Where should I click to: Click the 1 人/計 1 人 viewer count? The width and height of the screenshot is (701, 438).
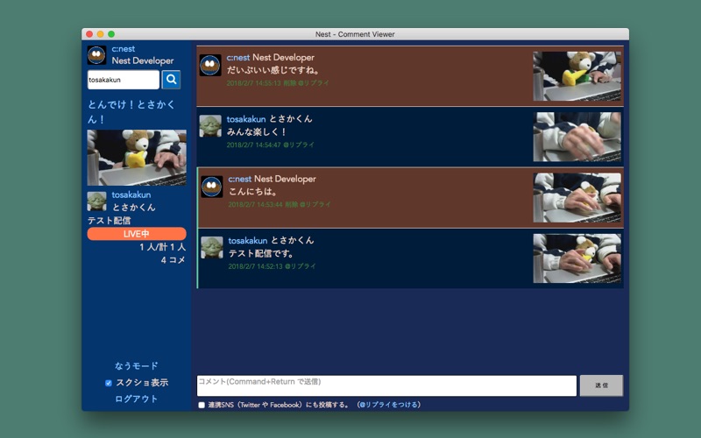[x=163, y=247]
